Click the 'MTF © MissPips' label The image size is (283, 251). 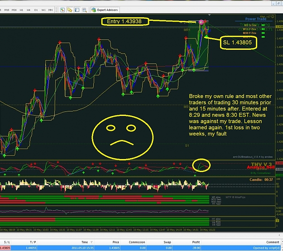tap(235, 197)
